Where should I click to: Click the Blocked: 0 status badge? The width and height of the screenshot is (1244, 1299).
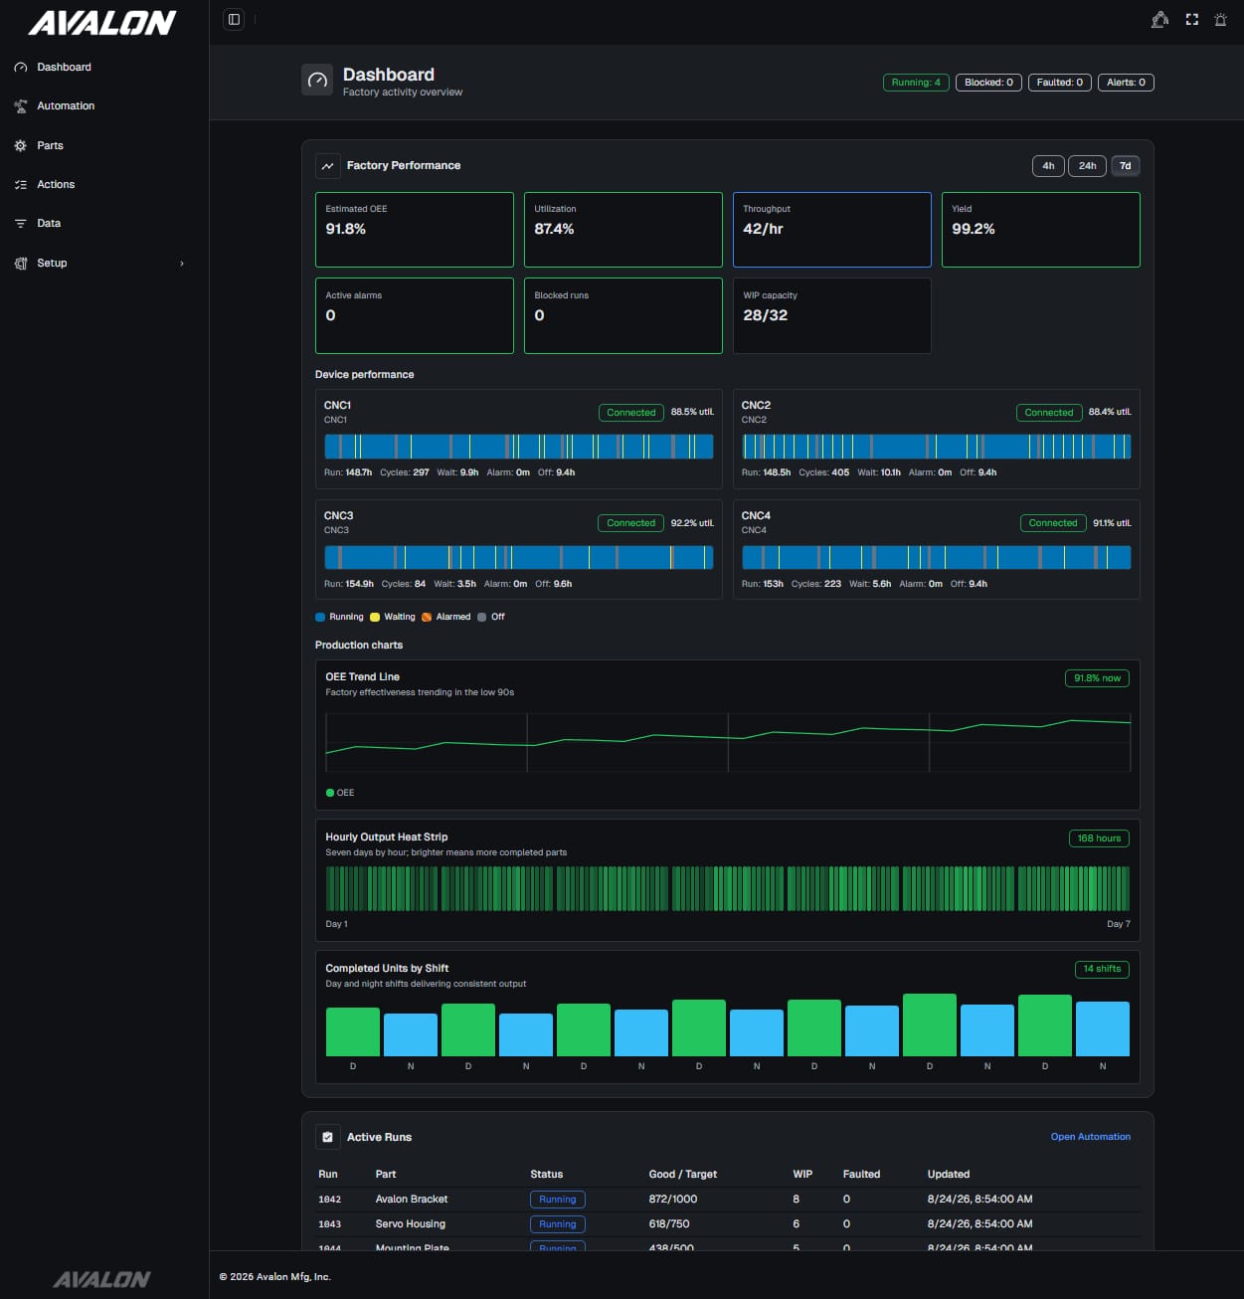988,83
